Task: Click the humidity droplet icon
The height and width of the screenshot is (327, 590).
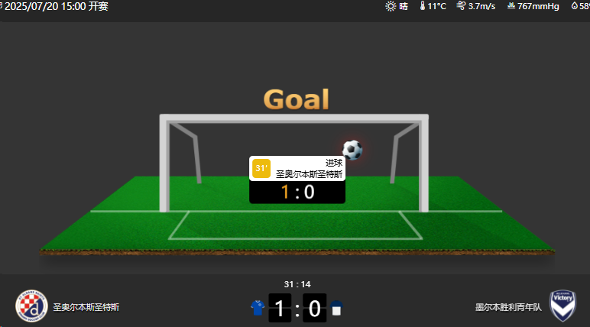Action: point(574,5)
